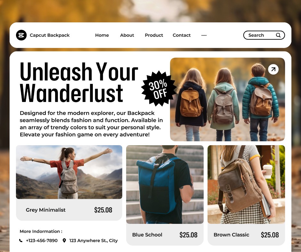The width and height of the screenshot is (301, 252).
Task: Select the Product menu item
Action: click(x=154, y=35)
